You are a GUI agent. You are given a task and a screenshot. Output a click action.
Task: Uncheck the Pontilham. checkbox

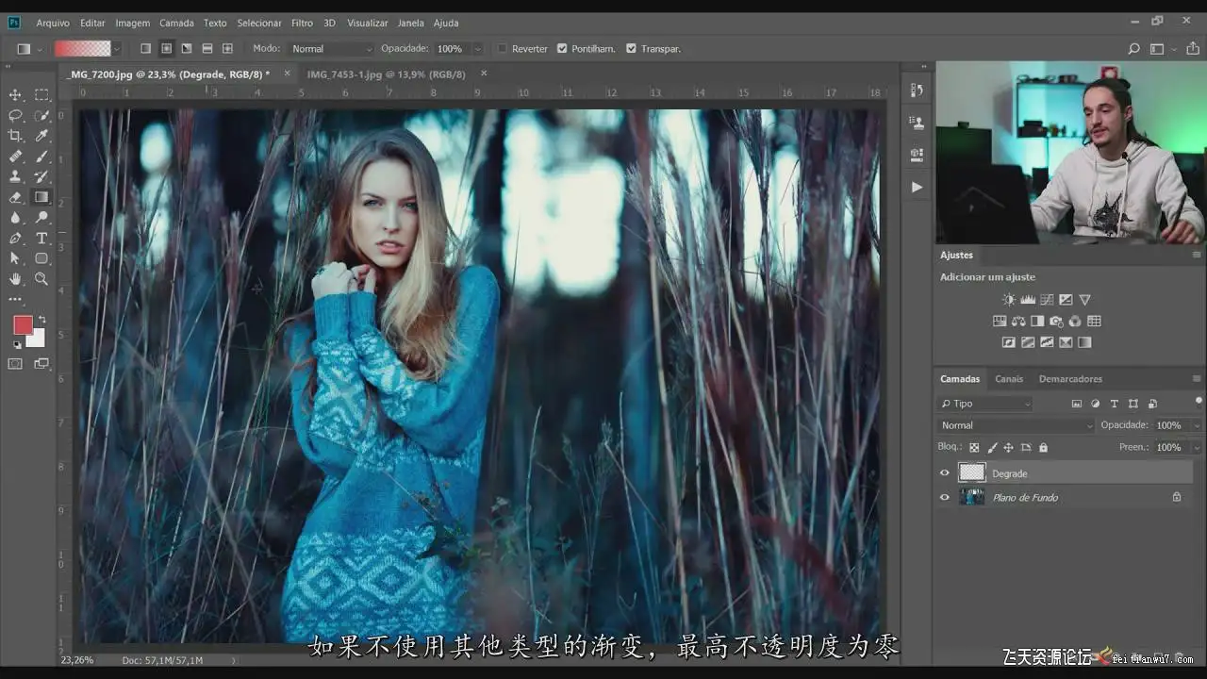[562, 48]
